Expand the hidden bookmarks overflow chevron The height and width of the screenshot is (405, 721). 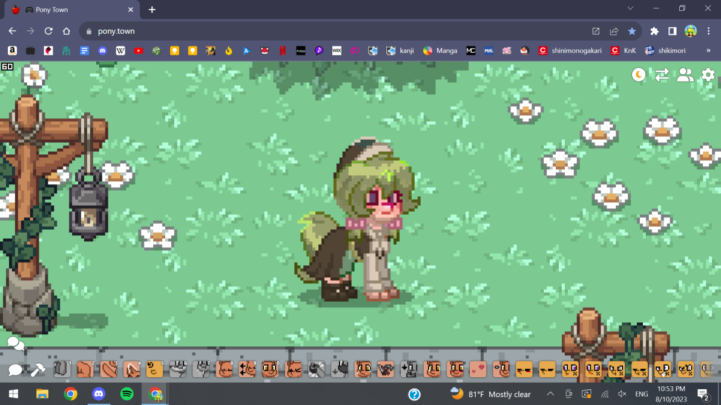[x=708, y=51]
